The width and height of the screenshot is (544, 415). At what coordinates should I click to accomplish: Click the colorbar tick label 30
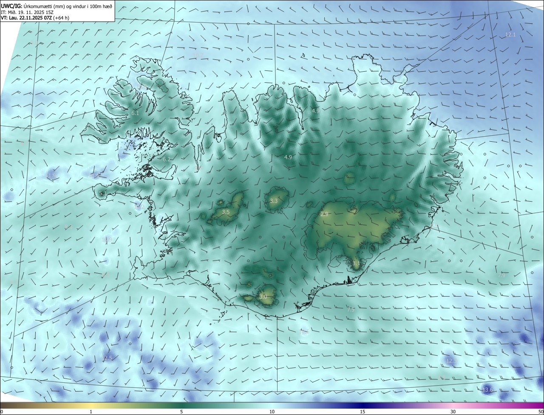[x=453, y=412]
